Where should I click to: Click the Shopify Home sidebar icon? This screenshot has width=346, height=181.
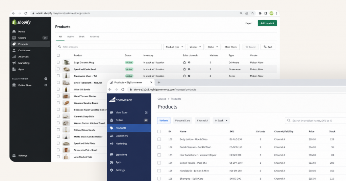pyautogui.click(x=14, y=31)
